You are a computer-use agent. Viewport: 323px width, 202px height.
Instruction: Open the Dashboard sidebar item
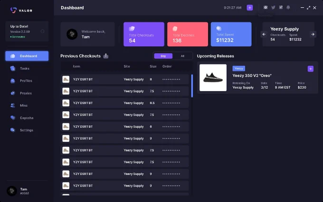point(27,56)
